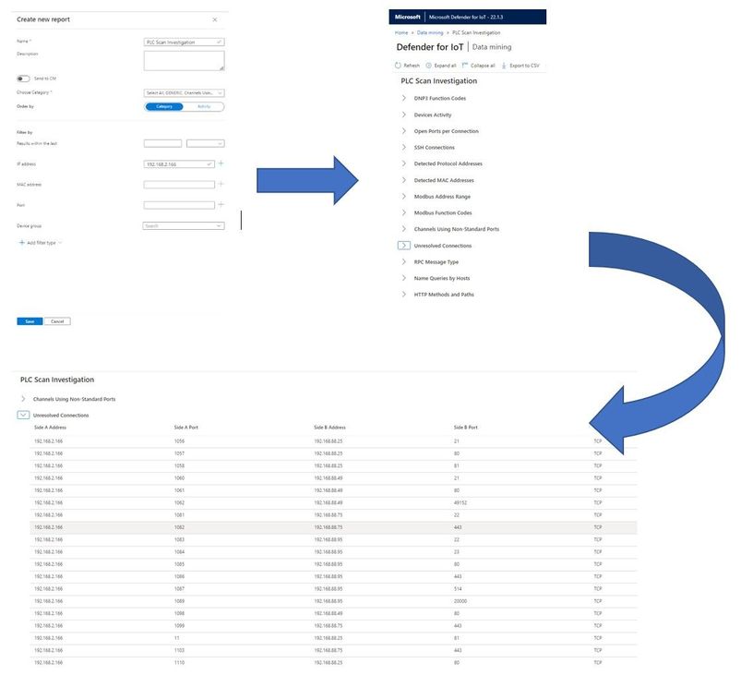Click the Side A Port column header

tap(185, 428)
